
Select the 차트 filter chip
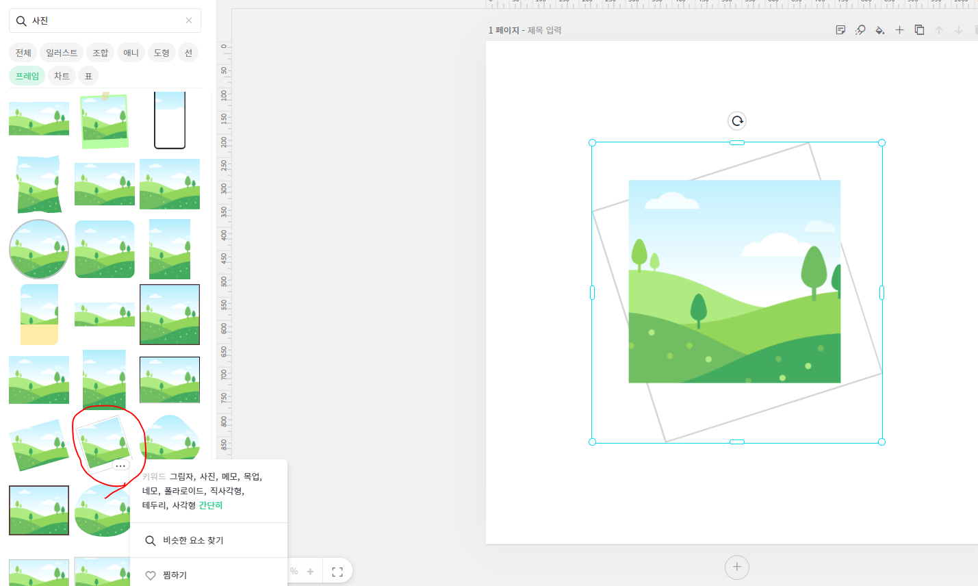(x=62, y=76)
